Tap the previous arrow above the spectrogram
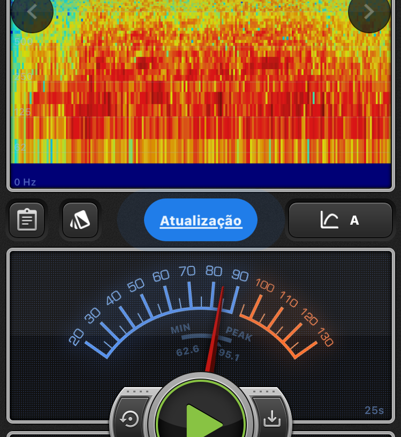This screenshot has width=401, height=437. tap(32, 12)
